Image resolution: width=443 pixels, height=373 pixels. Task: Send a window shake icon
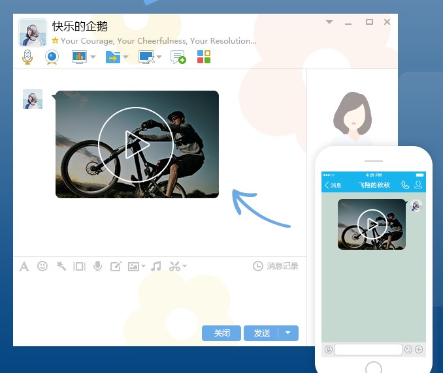coord(80,266)
